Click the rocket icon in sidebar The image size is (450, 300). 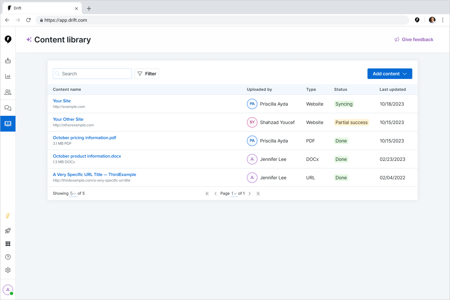(8, 231)
